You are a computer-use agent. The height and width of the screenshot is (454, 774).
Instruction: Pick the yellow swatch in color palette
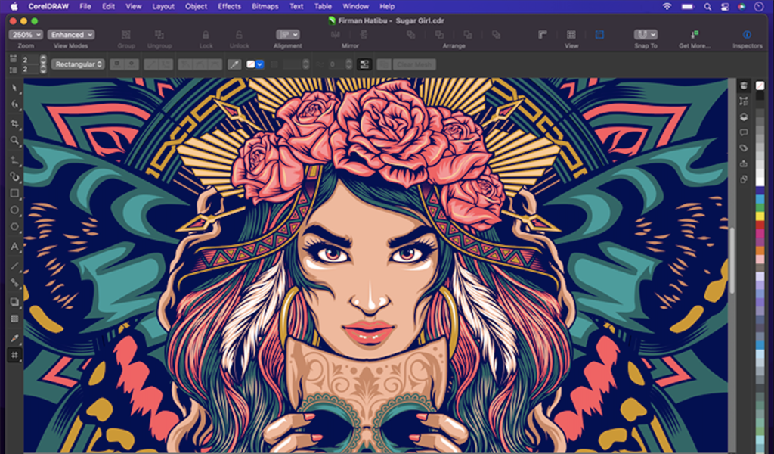tap(760, 216)
